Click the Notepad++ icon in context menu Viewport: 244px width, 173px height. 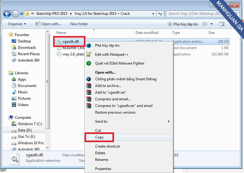click(x=89, y=55)
